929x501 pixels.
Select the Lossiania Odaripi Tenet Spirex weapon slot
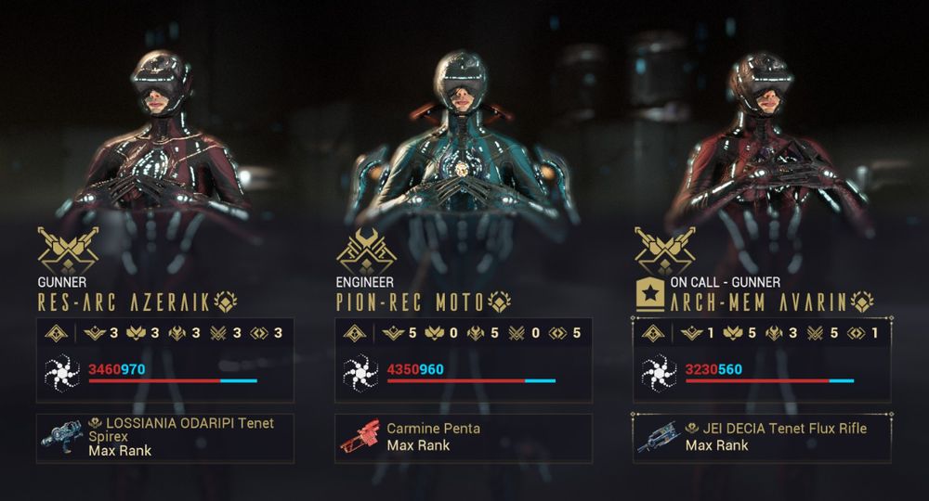(165, 438)
